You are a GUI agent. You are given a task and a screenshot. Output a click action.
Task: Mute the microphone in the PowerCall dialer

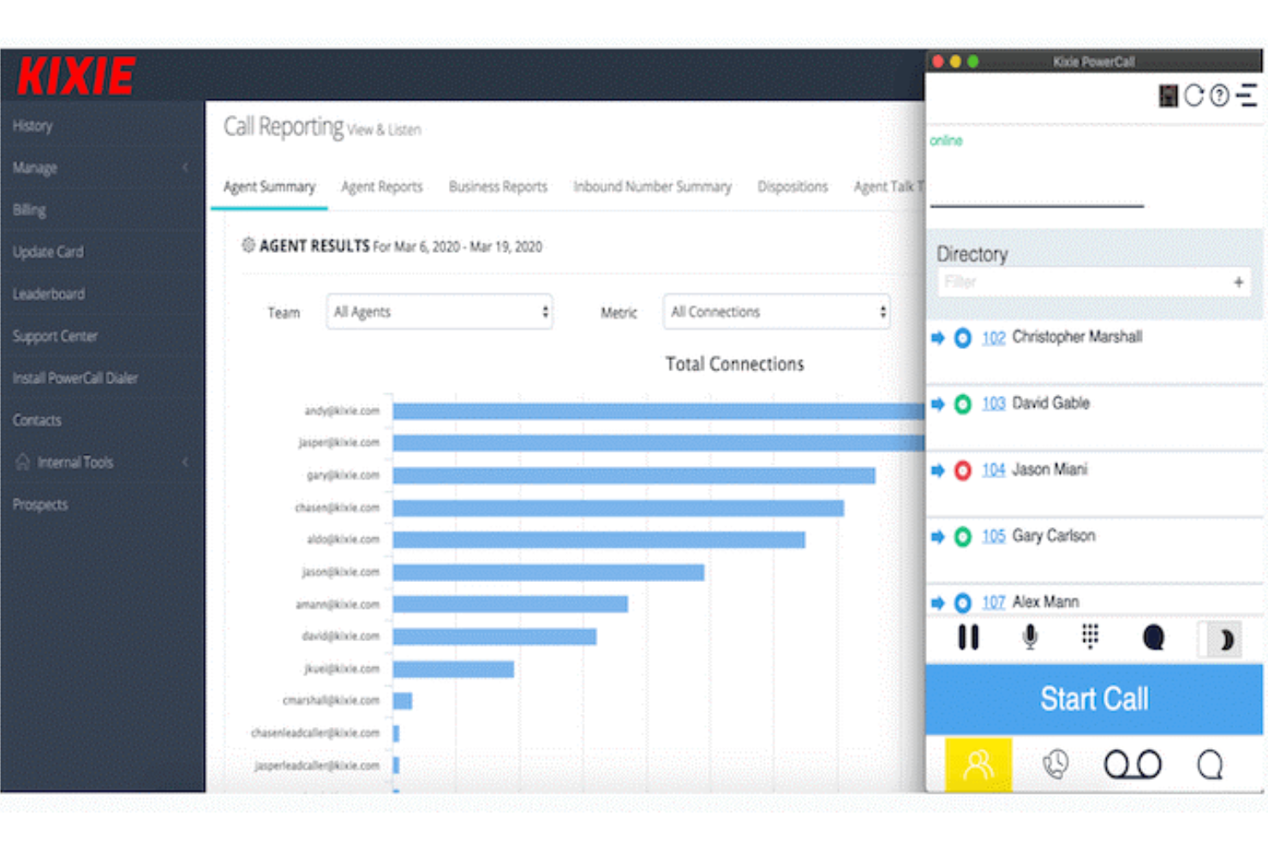(x=1029, y=638)
